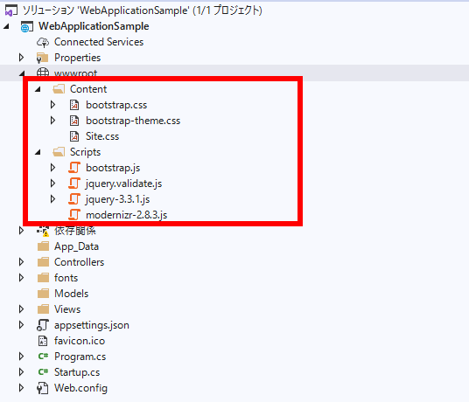Image resolution: width=469 pixels, height=402 pixels.
Task: Collapse the Scripts folder
Action: pyautogui.click(x=38, y=152)
